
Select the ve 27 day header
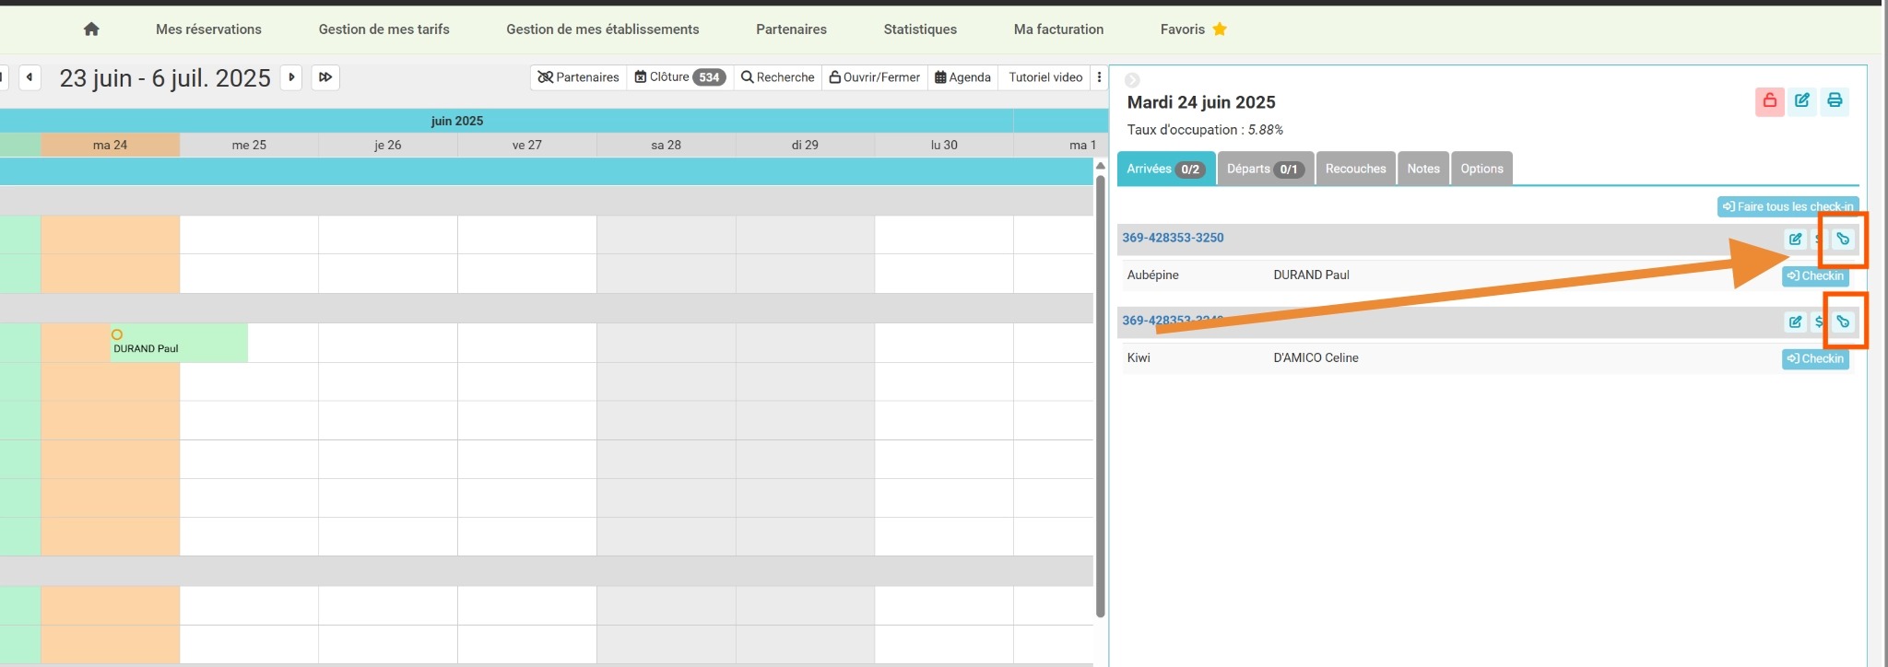point(527,145)
